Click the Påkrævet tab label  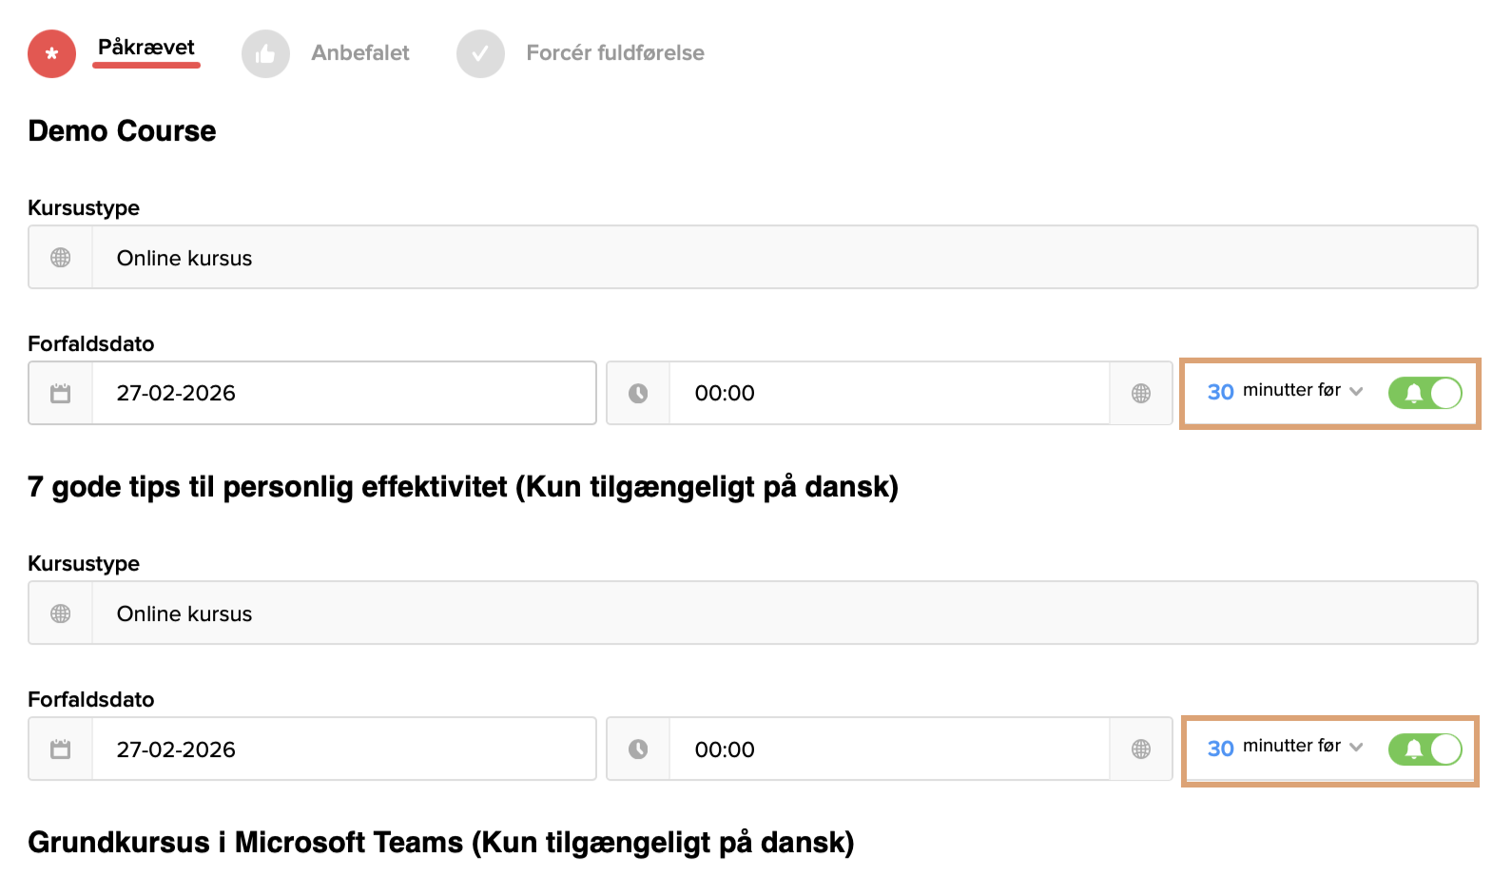[x=146, y=48]
